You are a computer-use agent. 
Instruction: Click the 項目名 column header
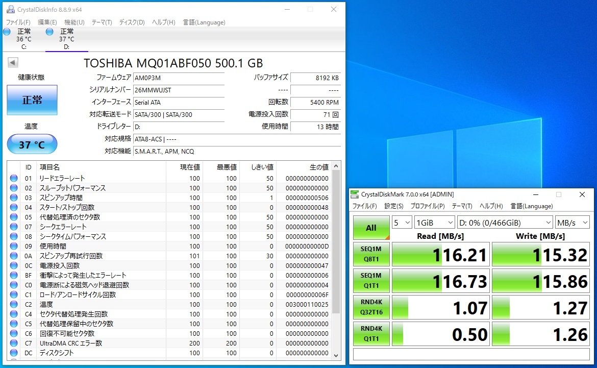[x=101, y=167]
